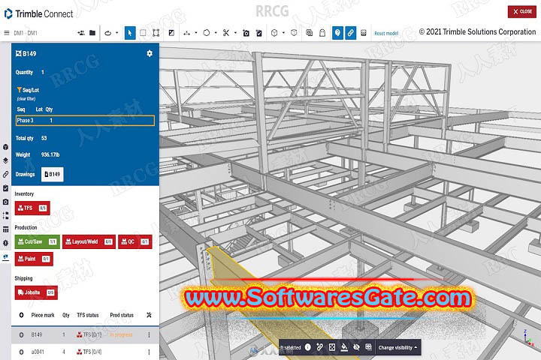The width and height of the screenshot is (541, 360).
Task: Click the Paint production button
Action: click(34, 259)
